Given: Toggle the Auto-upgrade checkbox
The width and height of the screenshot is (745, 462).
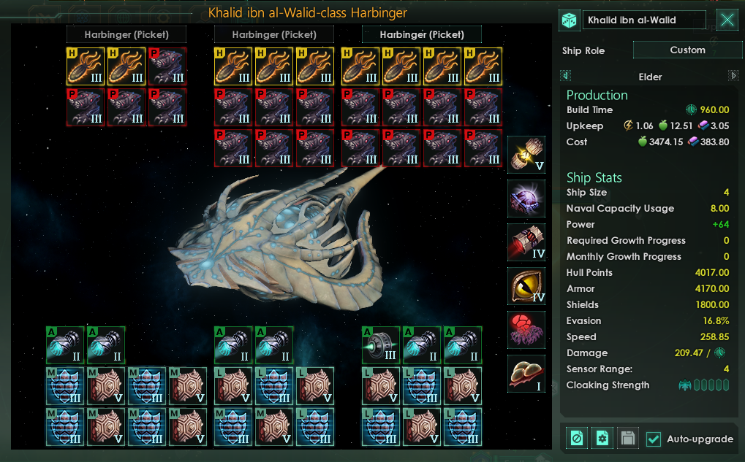Looking at the screenshot, I should click(654, 439).
